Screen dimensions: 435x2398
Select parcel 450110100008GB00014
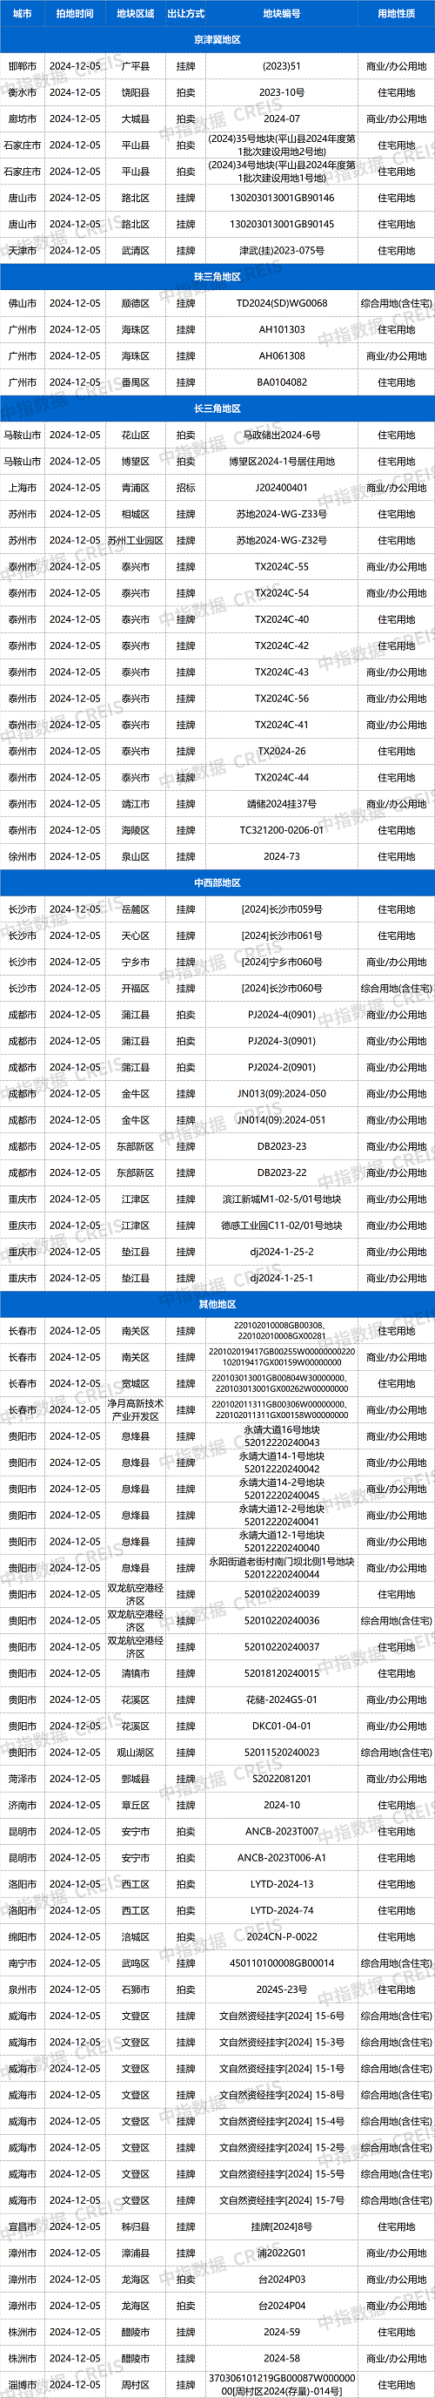click(x=282, y=1962)
